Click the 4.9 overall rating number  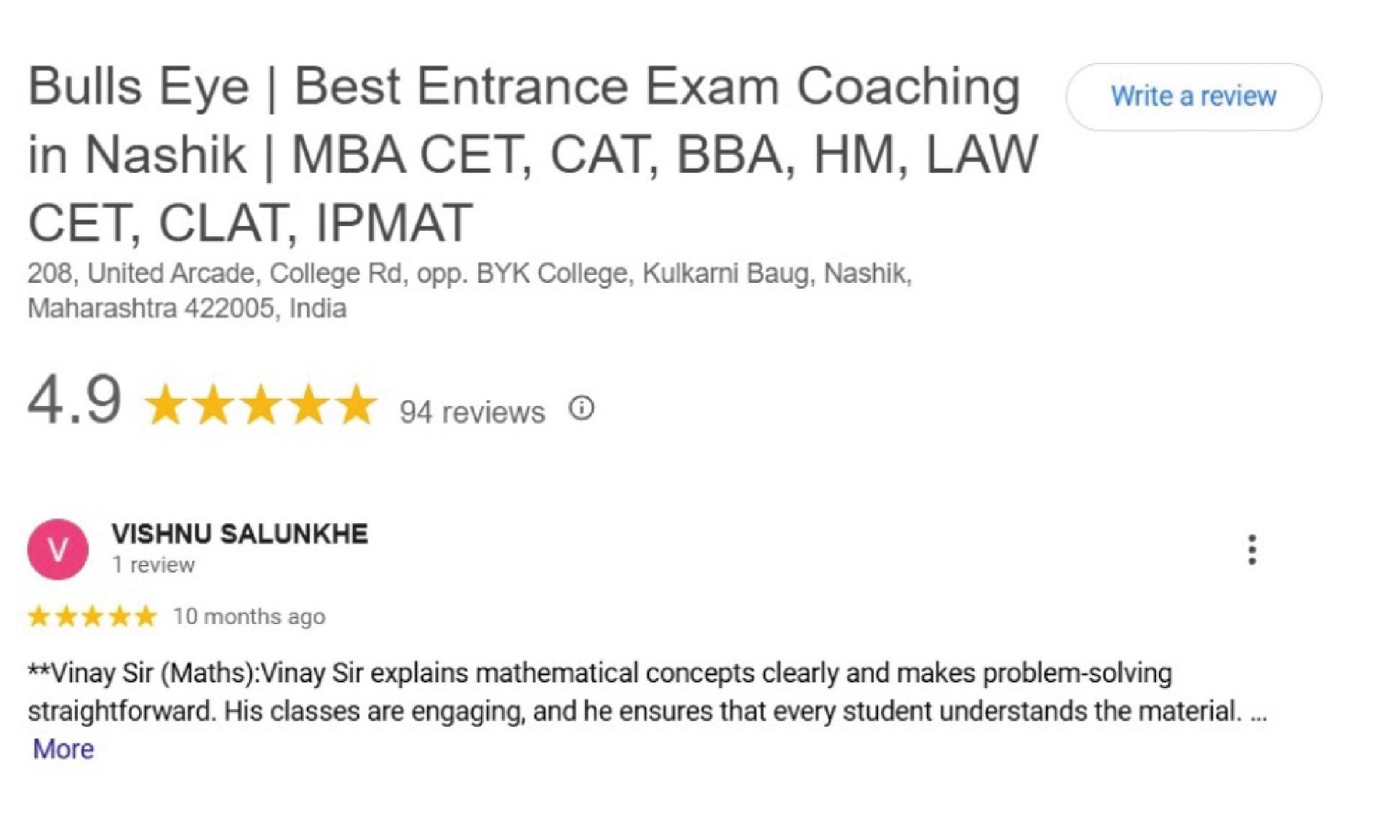[x=74, y=399]
